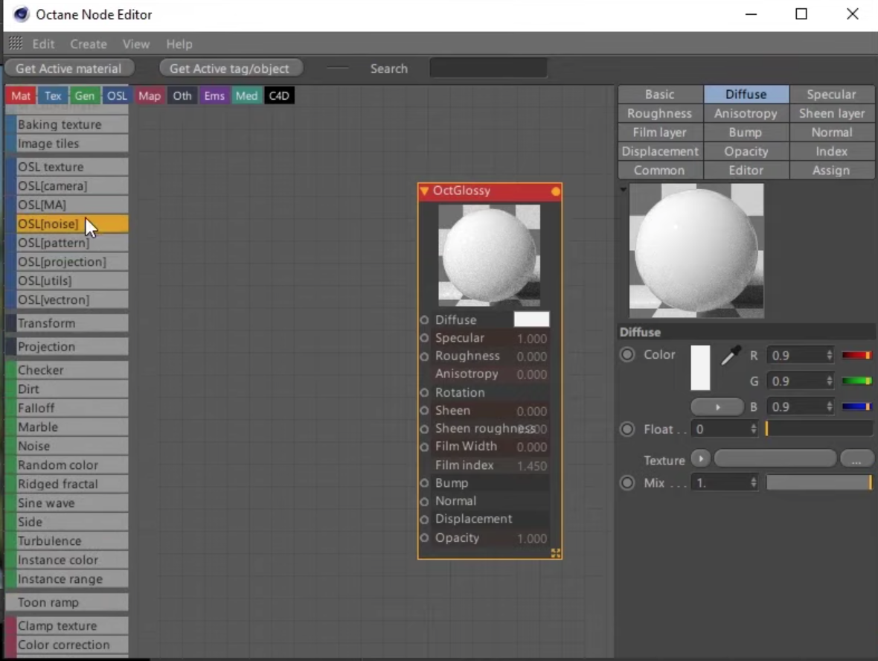Toggle the C4D node filter

coord(279,96)
